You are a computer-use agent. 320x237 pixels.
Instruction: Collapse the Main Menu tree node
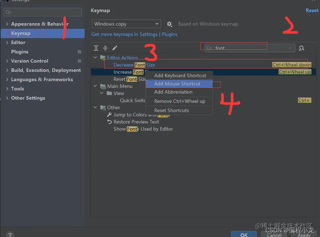pos(95,86)
